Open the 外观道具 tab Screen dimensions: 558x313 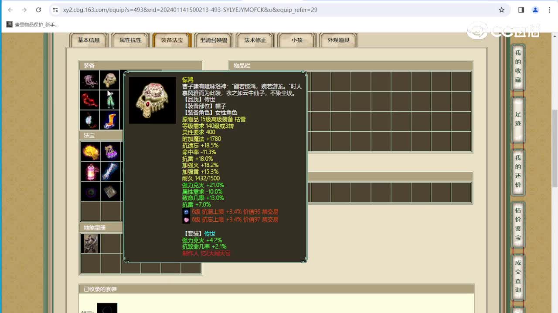(x=338, y=40)
